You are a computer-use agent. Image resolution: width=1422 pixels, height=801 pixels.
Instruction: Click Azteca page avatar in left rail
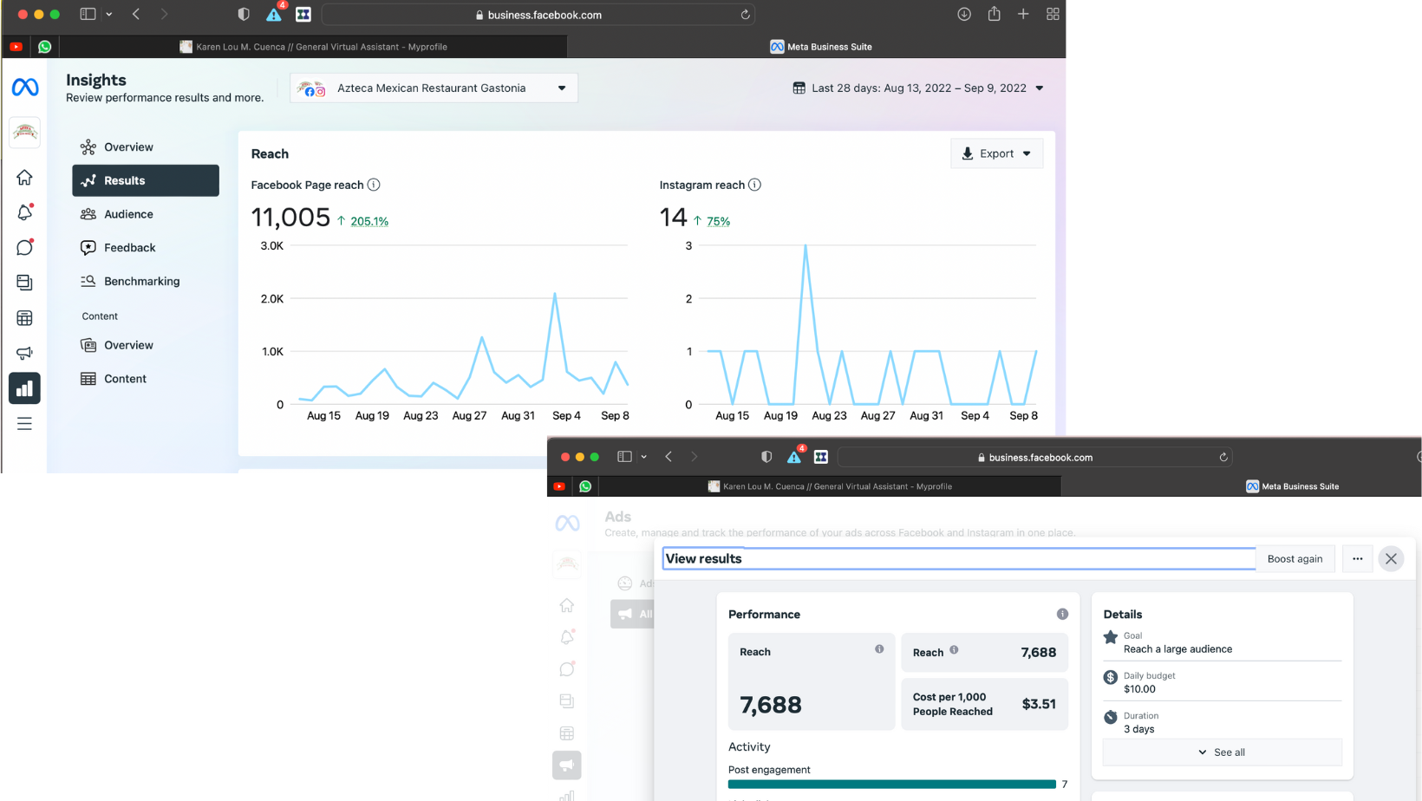(25, 132)
